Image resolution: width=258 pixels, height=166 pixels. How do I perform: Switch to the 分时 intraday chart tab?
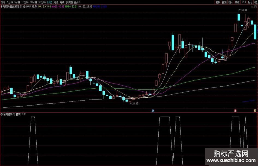coord(3,2)
